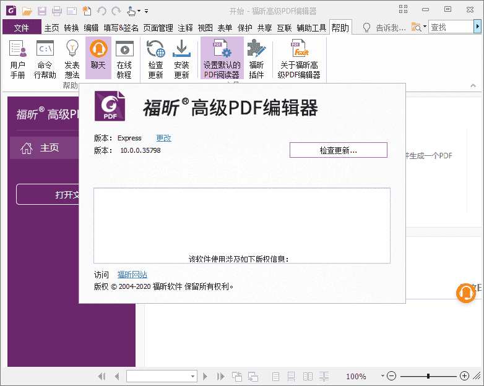Click the search folder find icon

416,27
